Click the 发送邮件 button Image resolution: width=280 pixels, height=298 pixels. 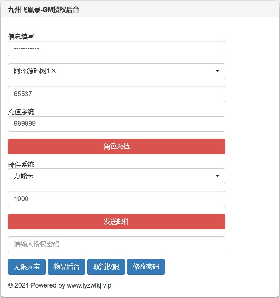[x=116, y=222]
